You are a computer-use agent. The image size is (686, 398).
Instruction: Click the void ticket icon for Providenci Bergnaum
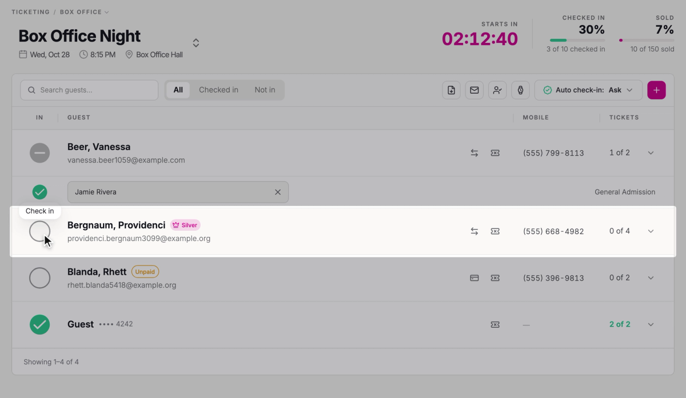coord(495,231)
